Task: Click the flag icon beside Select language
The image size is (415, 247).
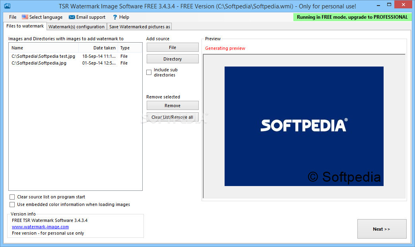Action: pos(25,17)
